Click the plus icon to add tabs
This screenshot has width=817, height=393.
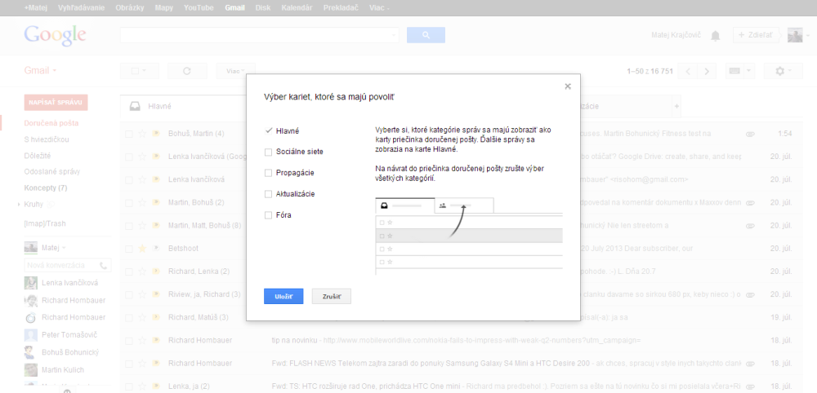pos(676,107)
